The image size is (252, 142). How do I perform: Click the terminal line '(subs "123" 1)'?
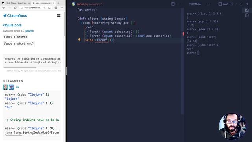click(x=208, y=45)
